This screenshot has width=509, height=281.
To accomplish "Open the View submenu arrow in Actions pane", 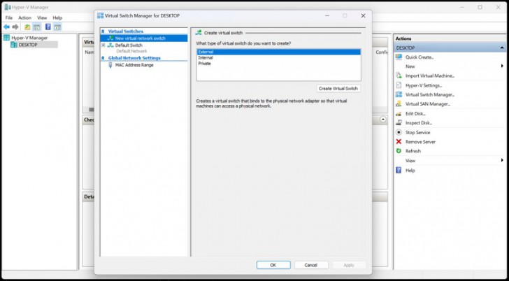I will 502,160.
